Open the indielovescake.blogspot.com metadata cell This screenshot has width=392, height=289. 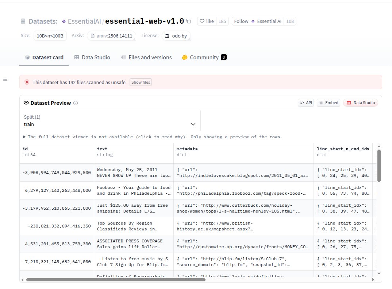[x=244, y=173]
